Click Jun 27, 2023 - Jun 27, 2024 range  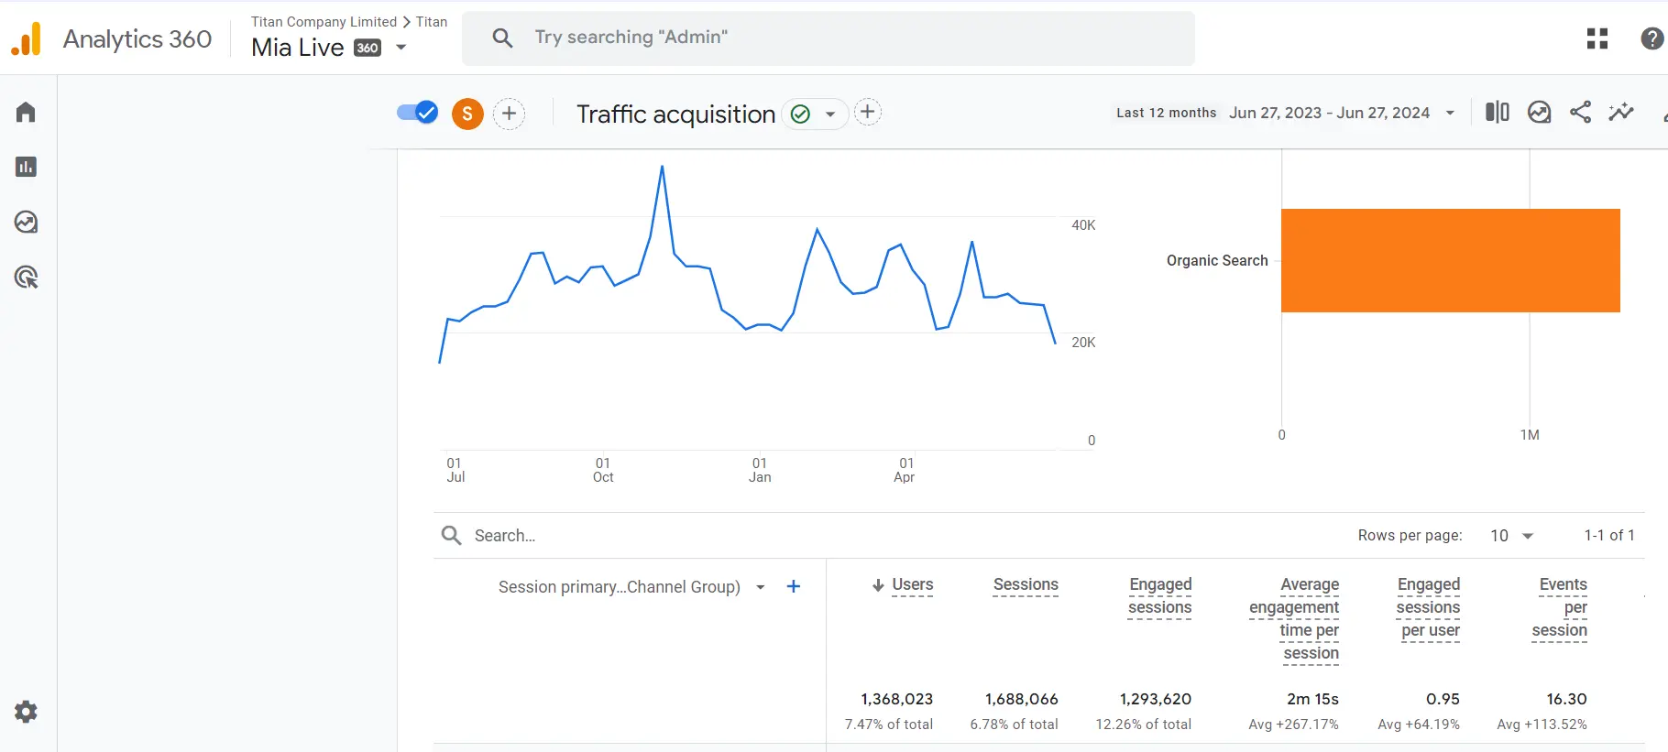pyautogui.click(x=1329, y=113)
